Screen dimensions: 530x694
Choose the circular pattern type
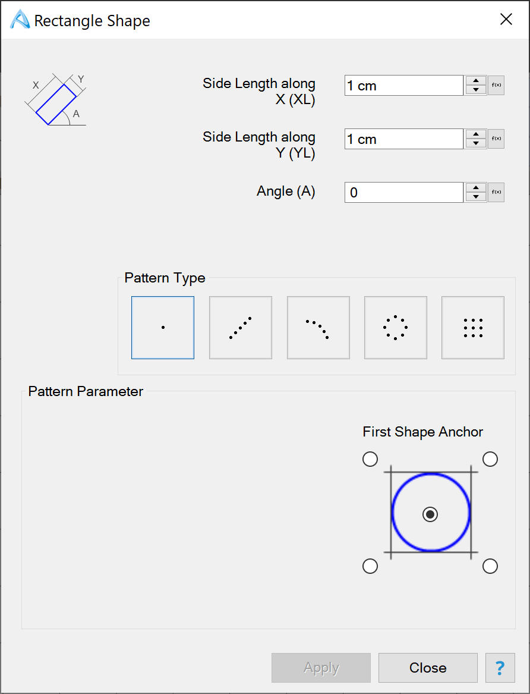(x=396, y=328)
